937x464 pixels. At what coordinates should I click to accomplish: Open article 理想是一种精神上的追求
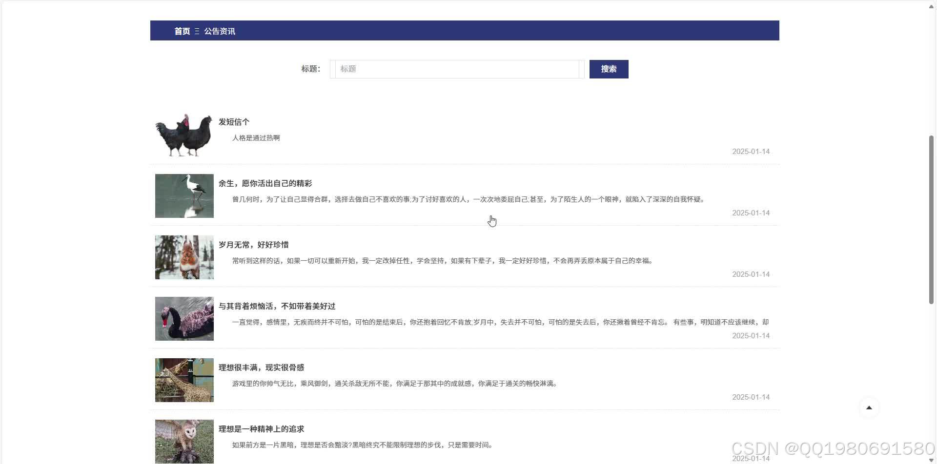261,429
